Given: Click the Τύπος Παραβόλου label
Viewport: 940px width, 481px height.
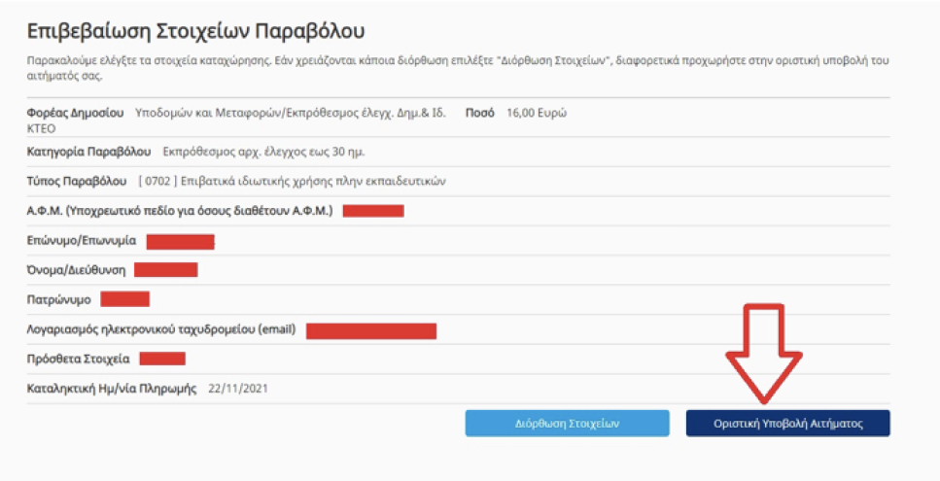Looking at the screenshot, I should point(77,182).
